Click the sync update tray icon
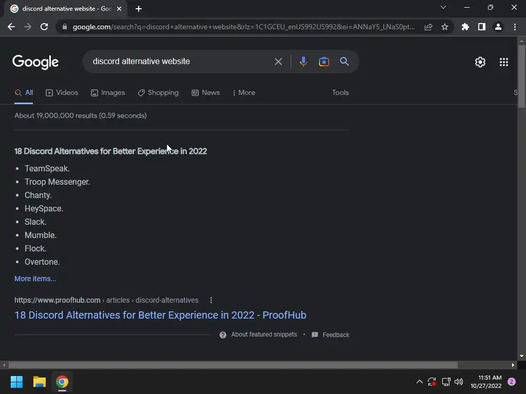Viewport: 526px width, 394px height. (431, 382)
